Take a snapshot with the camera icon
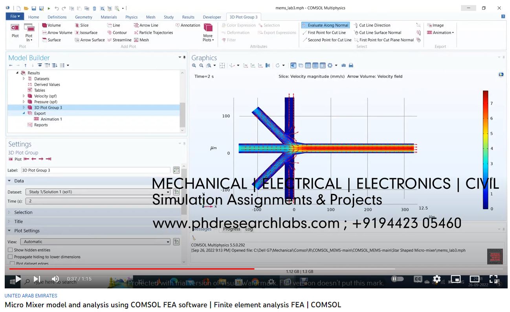This screenshot has height=312, width=510. click(344, 66)
